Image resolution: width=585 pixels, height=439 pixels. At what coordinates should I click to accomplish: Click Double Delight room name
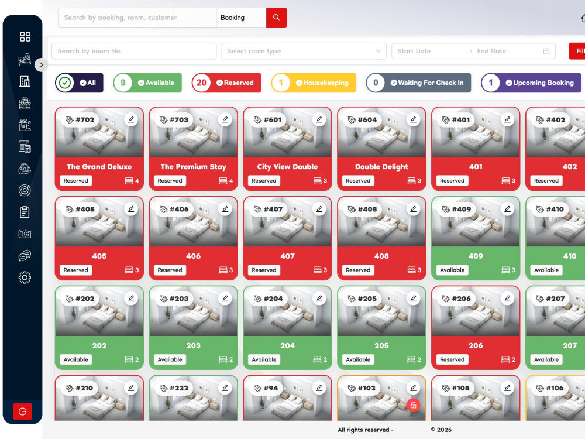[x=381, y=167]
